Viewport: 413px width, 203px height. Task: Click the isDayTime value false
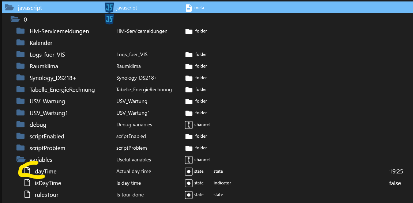pyautogui.click(x=395, y=183)
